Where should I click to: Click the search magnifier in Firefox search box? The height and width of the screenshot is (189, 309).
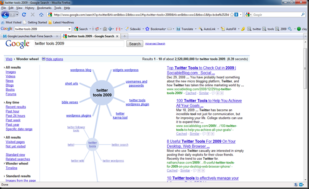click(303, 15)
